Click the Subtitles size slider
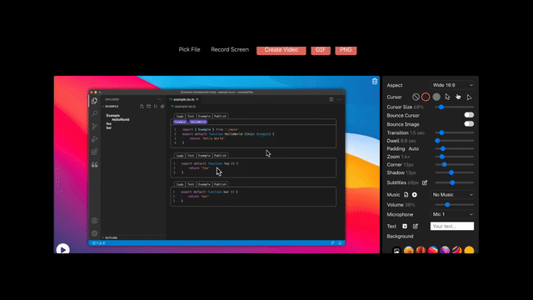The width and height of the screenshot is (533, 300). pyautogui.click(x=455, y=182)
